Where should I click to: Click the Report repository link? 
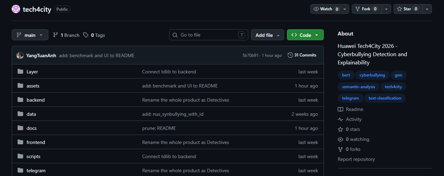[x=356, y=159]
